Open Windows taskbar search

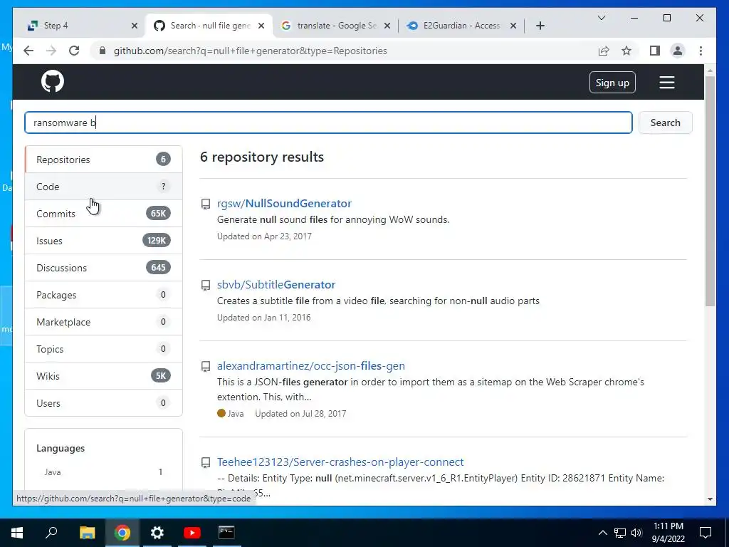[51, 533]
